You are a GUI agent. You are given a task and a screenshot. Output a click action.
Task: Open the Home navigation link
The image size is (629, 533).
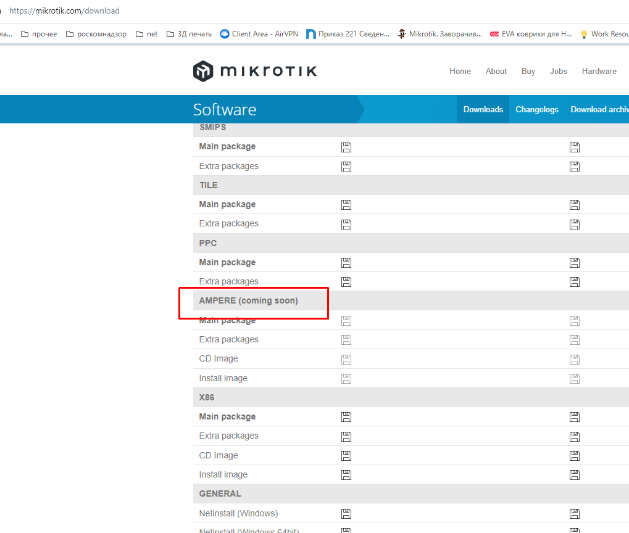460,71
